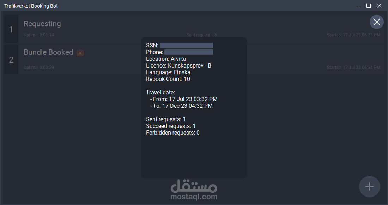Minimize the Trafikverket Booking Bot window
The image size is (388, 205).
click(358, 6)
